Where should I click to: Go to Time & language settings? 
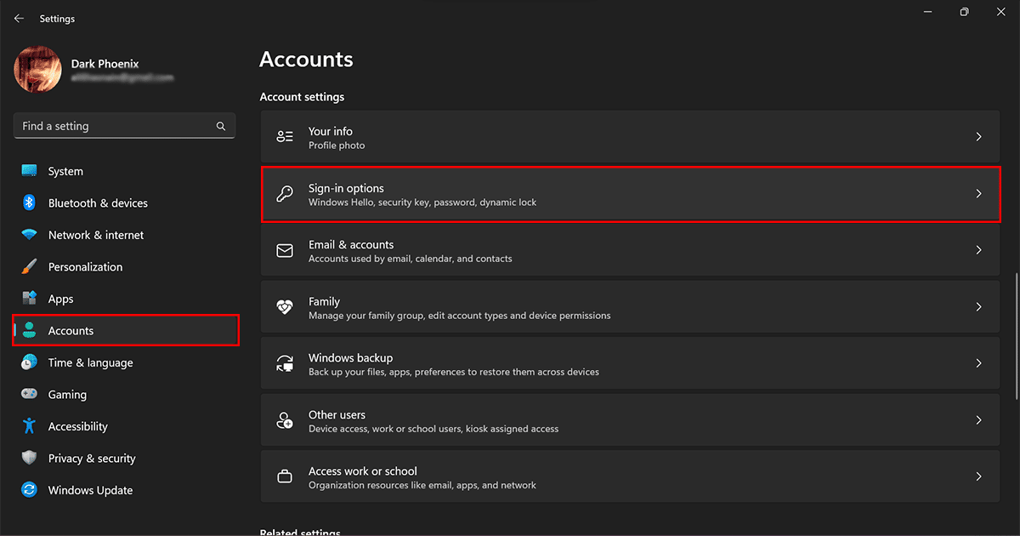coord(90,362)
